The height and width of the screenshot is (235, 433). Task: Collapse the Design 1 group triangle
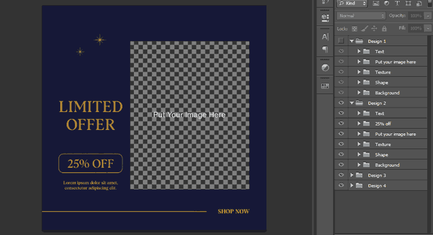point(352,41)
